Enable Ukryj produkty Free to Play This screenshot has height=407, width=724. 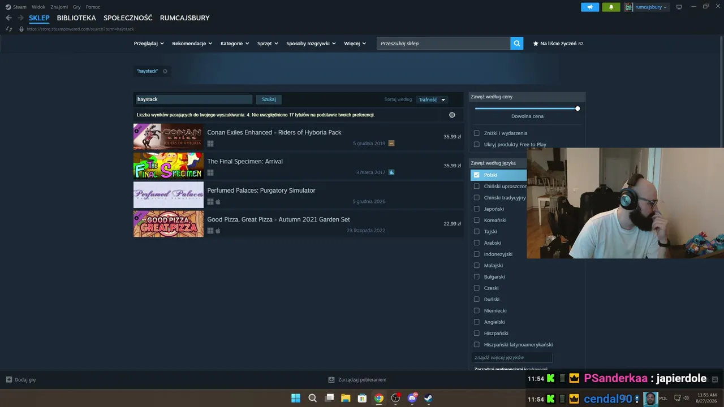476,145
